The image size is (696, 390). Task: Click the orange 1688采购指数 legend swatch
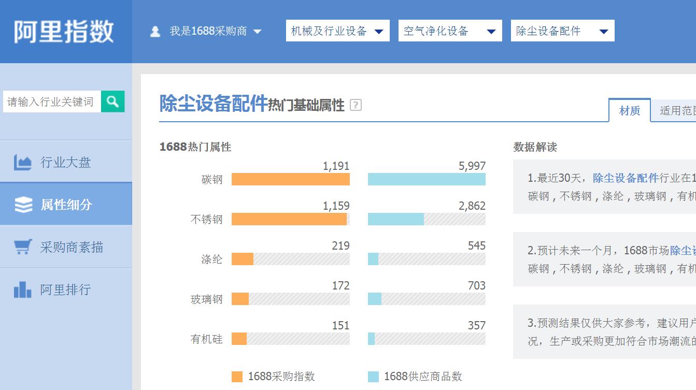coord(237,377)
